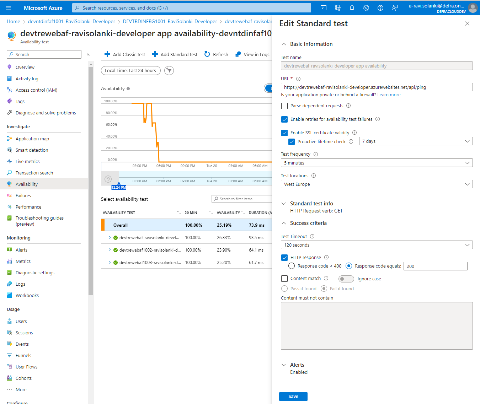Open Directories and subscriptions filter icon
The image size is (480, 404).
tap(338, 8)
